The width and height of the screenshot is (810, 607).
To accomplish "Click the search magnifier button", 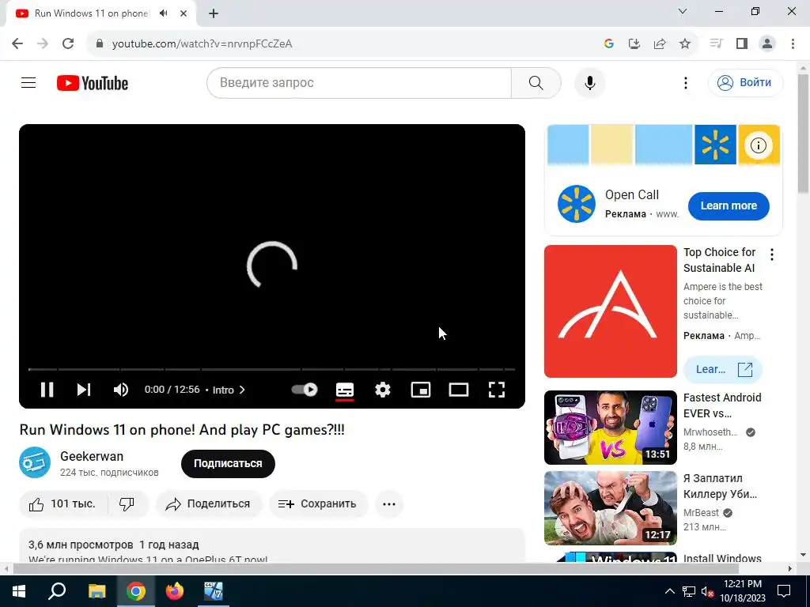I will point(536,82).
